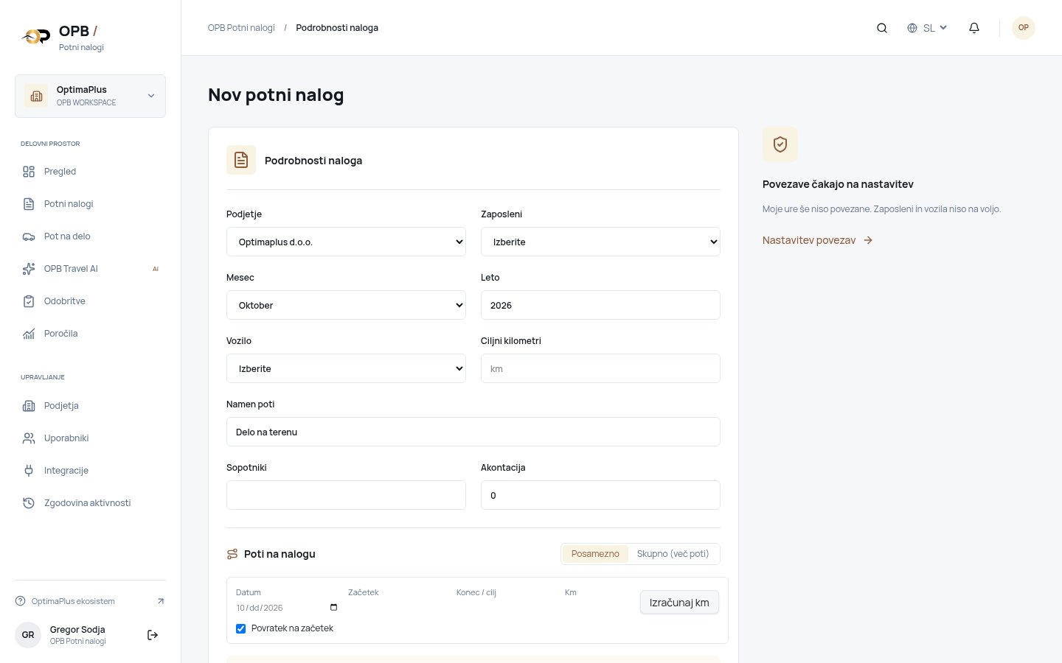Click the Izračunaj km button
This screenshot has width=1062, height=663.
[x=679, y=603]
